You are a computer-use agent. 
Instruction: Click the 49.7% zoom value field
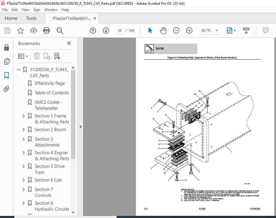pyautogui.click(x=206, y=31)
